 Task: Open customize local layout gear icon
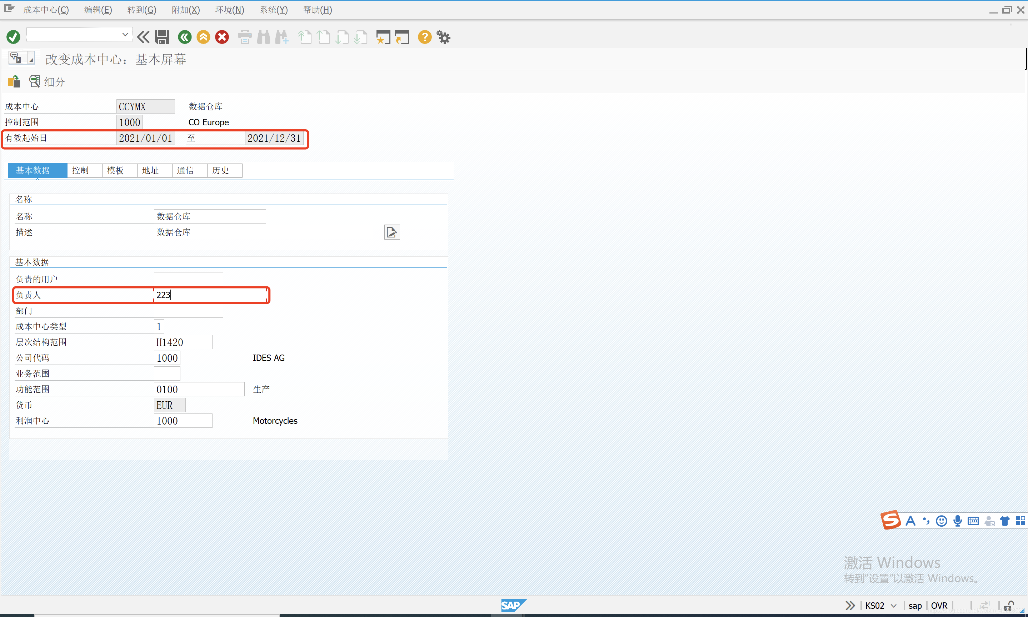(443, 37)
